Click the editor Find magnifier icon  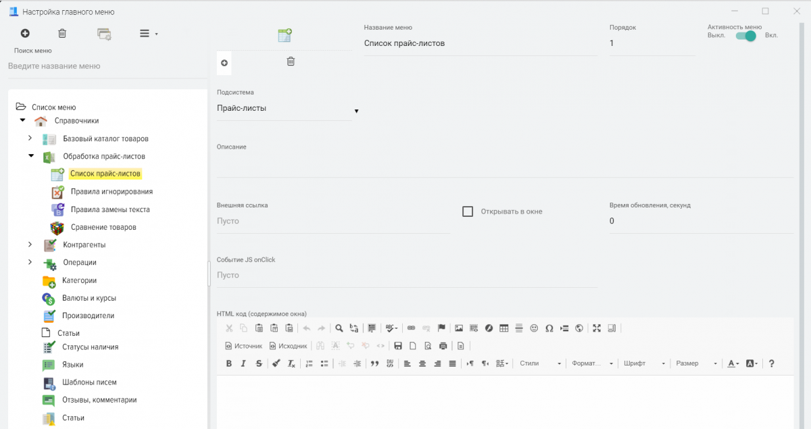point(339,328)
